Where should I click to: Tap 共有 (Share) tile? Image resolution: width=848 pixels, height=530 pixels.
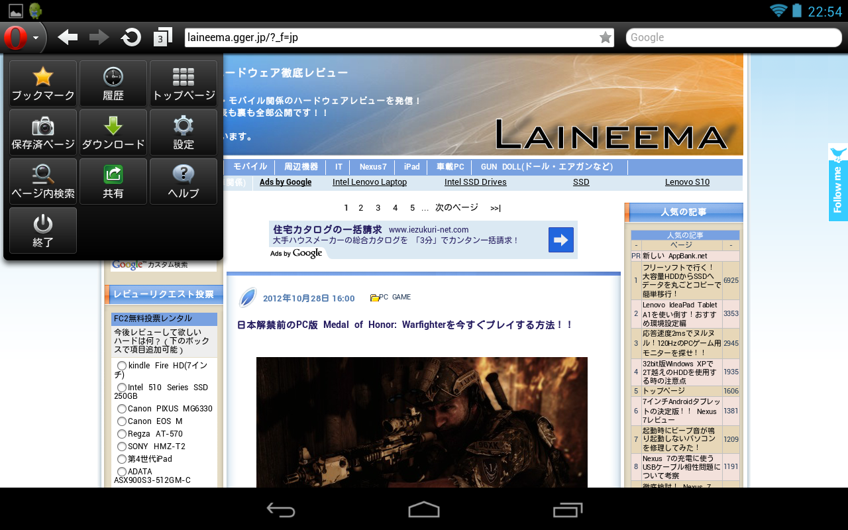[x=113, y=182]
